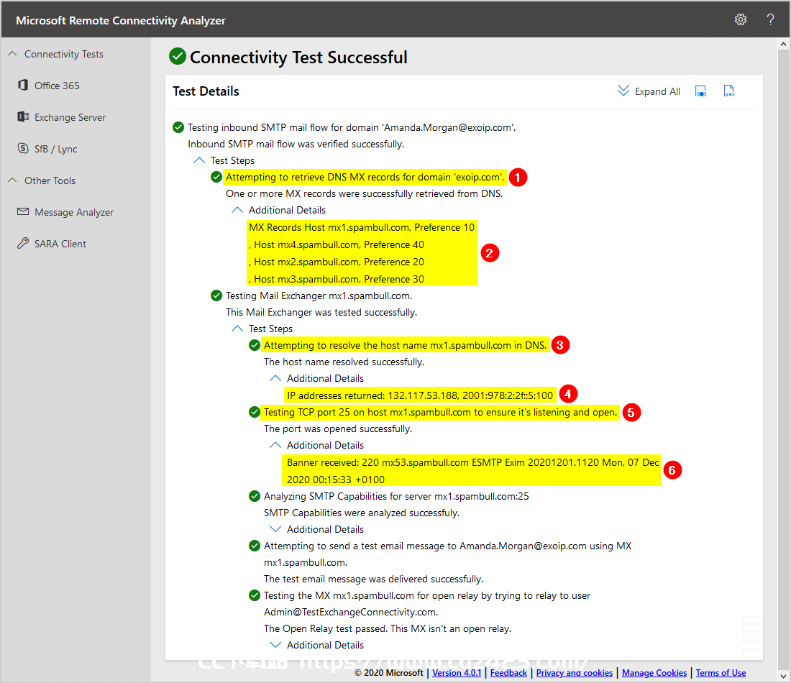Collapse the Other Tools sidebar section
The width and height of the screenshot is (791, 683).
pos(13,180)
